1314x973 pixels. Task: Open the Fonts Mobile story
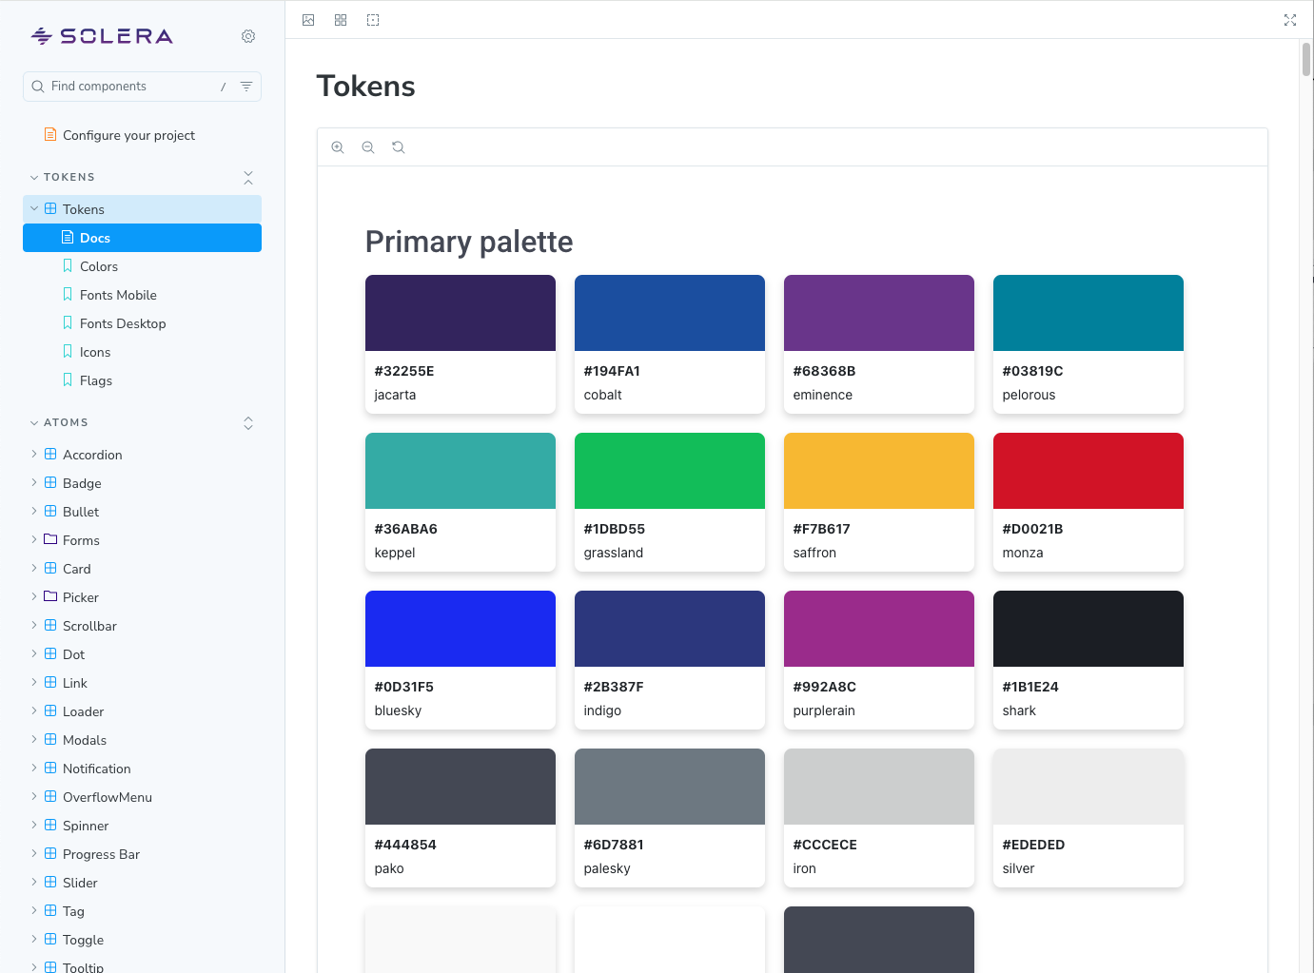[x=142, y=295]
